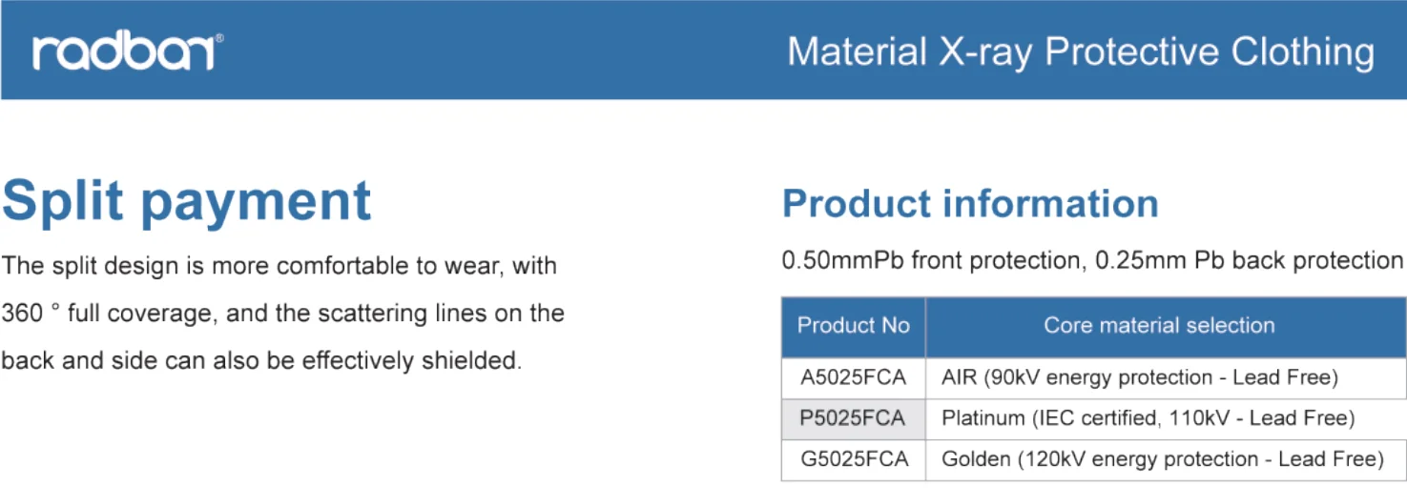The width and height of the screenshot is (1407, 488).
Task: Click the registered trademark symbol beside radban
Action: [x=219, y=39]
